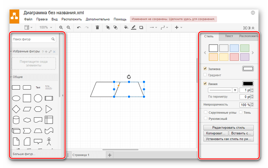Enable the Градиент checkbox
This screenshot has height=168, width=268.
tap(205, 75)
